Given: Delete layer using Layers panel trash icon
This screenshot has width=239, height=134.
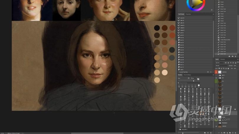Looking at the screenshot, I should (x=235, y=133).
